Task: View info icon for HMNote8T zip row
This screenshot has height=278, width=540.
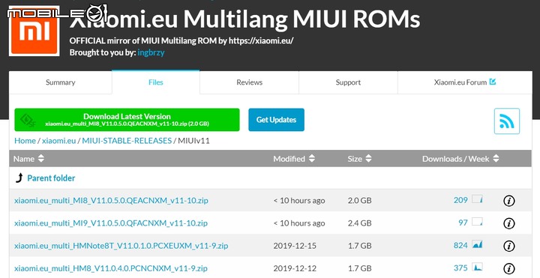Action: [509, 246]
